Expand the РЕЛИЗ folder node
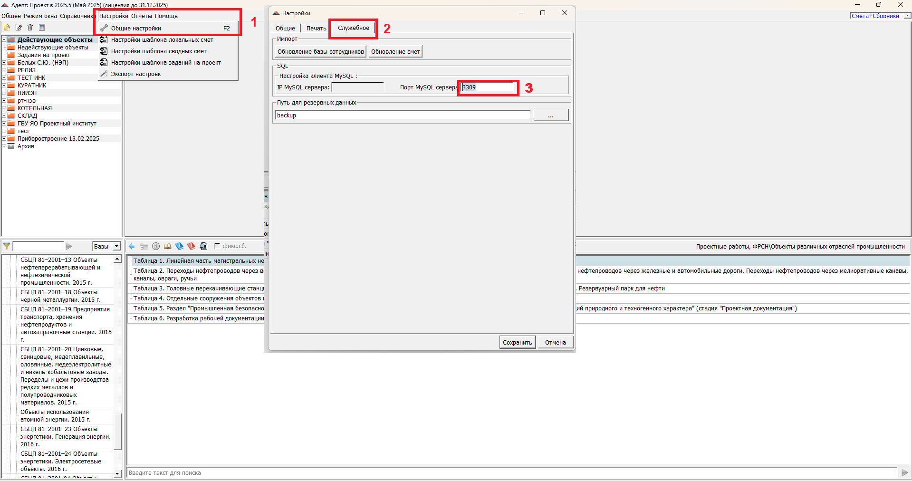The width and height of the screenshot is (912, 481). (4, 70)
